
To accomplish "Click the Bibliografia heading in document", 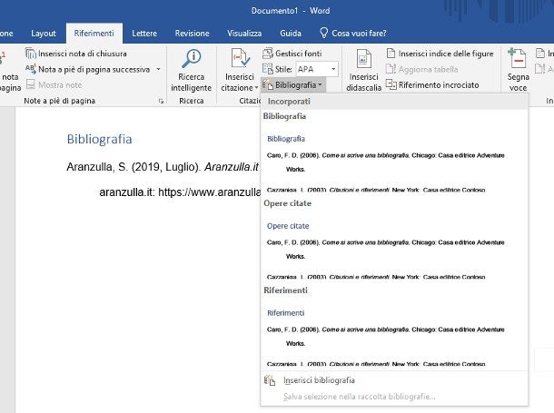I will tap(99, 139).
